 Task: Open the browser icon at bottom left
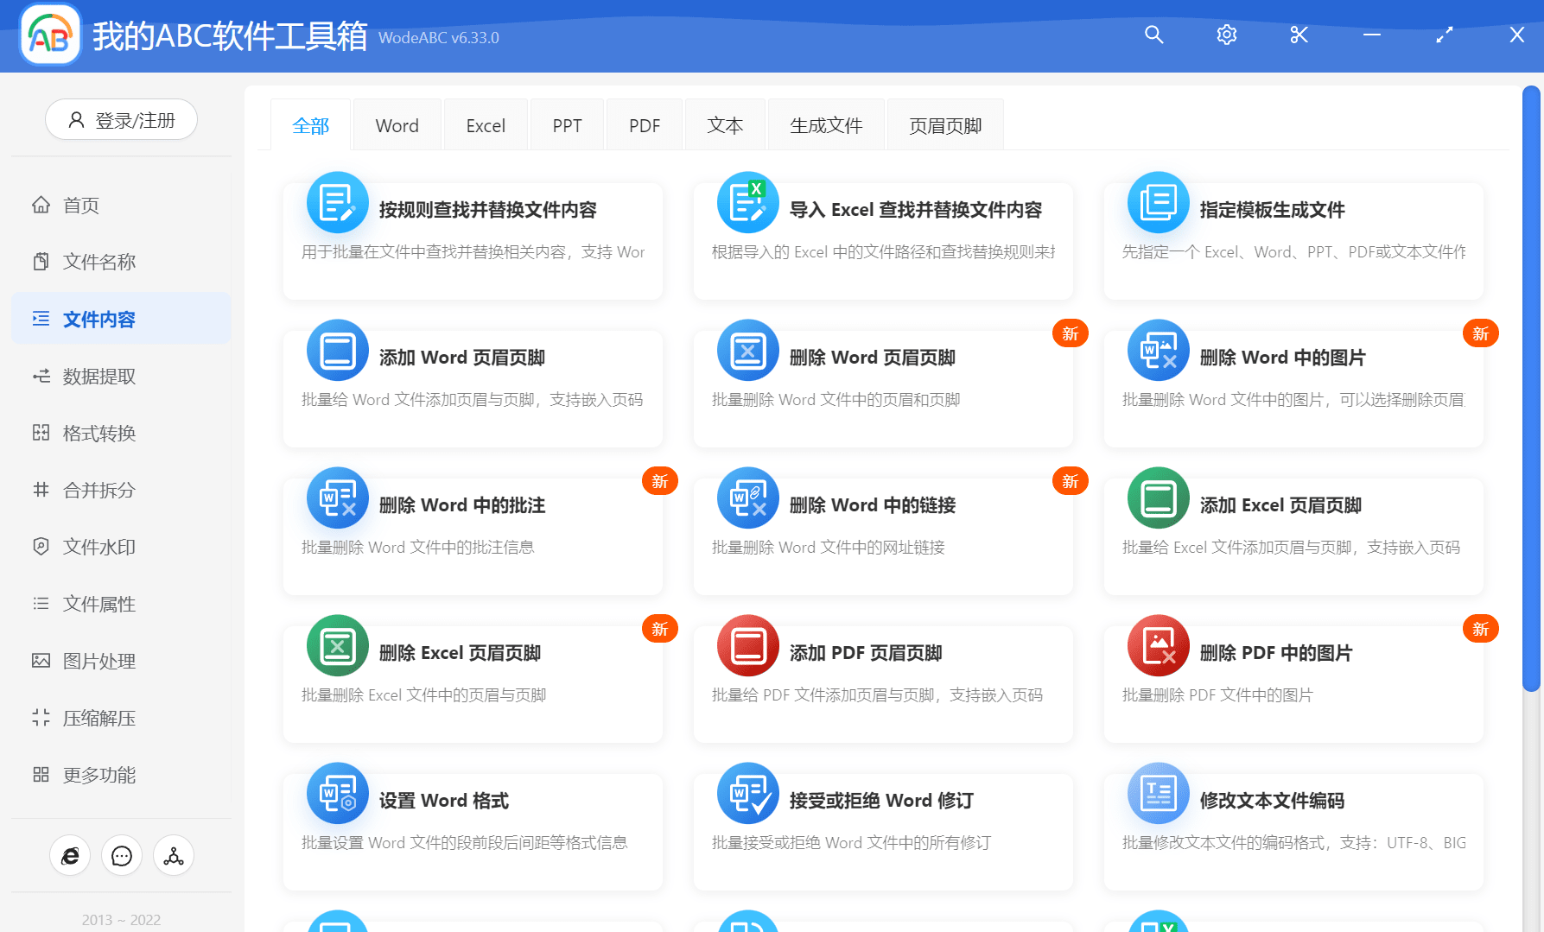[x=70, y=855]
